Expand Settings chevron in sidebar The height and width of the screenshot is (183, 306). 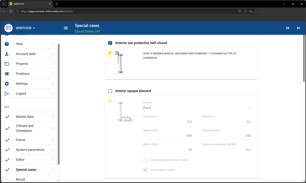(x=53, y=84)
